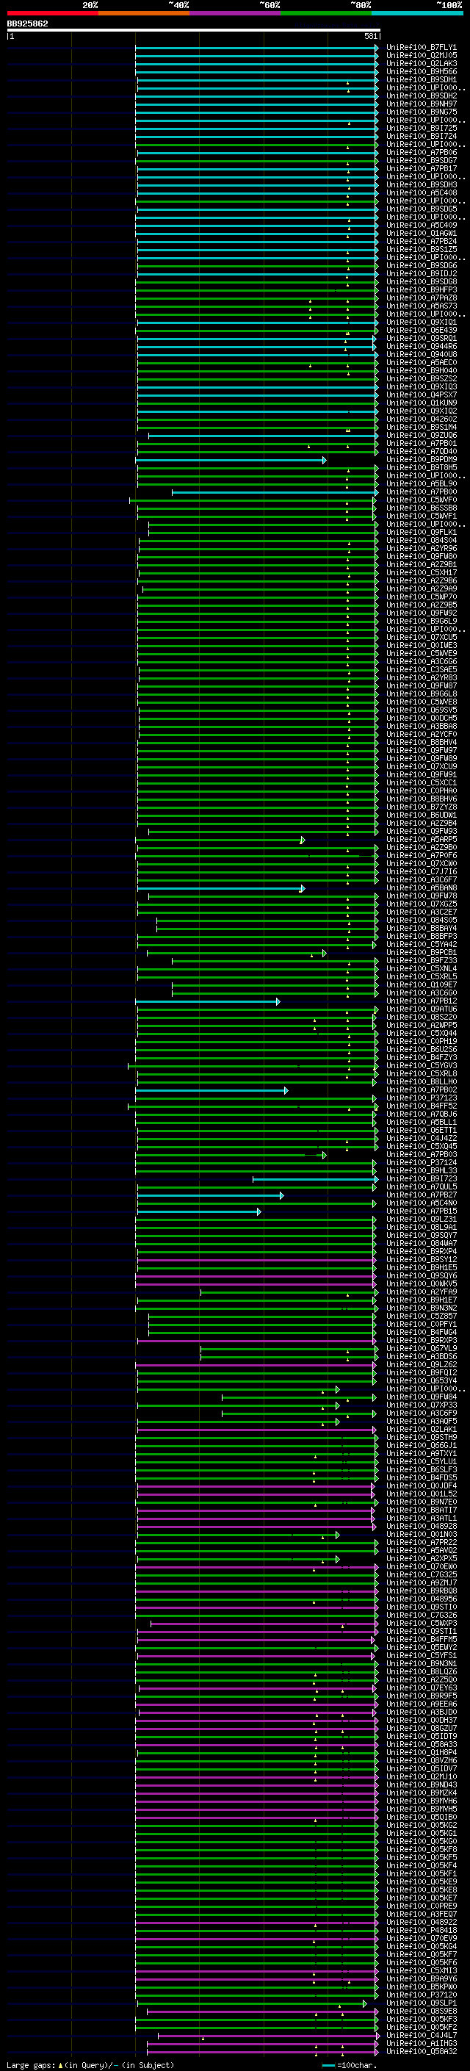
Task: Select the UniRef100_P37123 hit name
Action: coord(421,1098)
